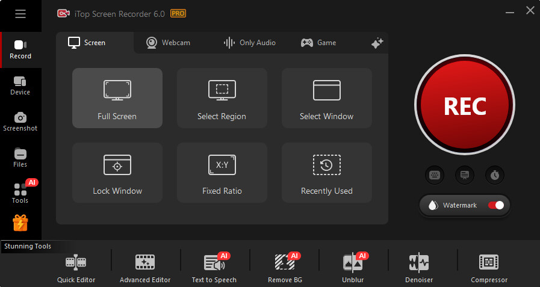Click the gift box icon in the sidebar
The height and width of the screenshot is (287, 540).
pos(20,223)
